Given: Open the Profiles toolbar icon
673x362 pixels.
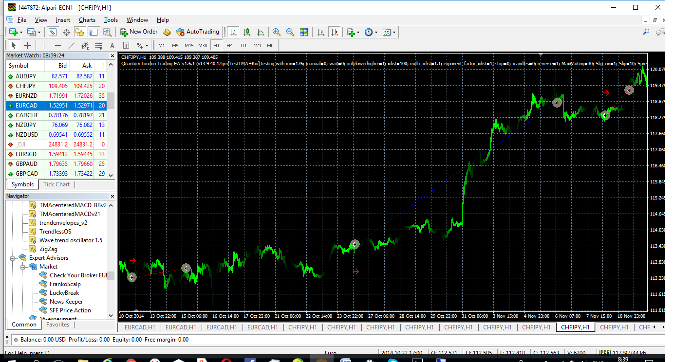Looking at the screenshot, I should tap(32, 32).
